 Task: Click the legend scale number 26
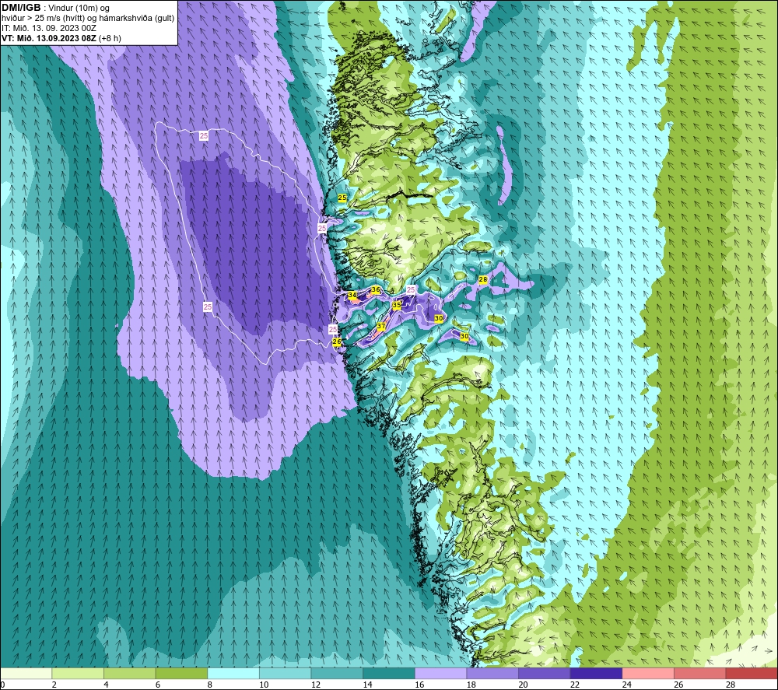coord(678,685)
